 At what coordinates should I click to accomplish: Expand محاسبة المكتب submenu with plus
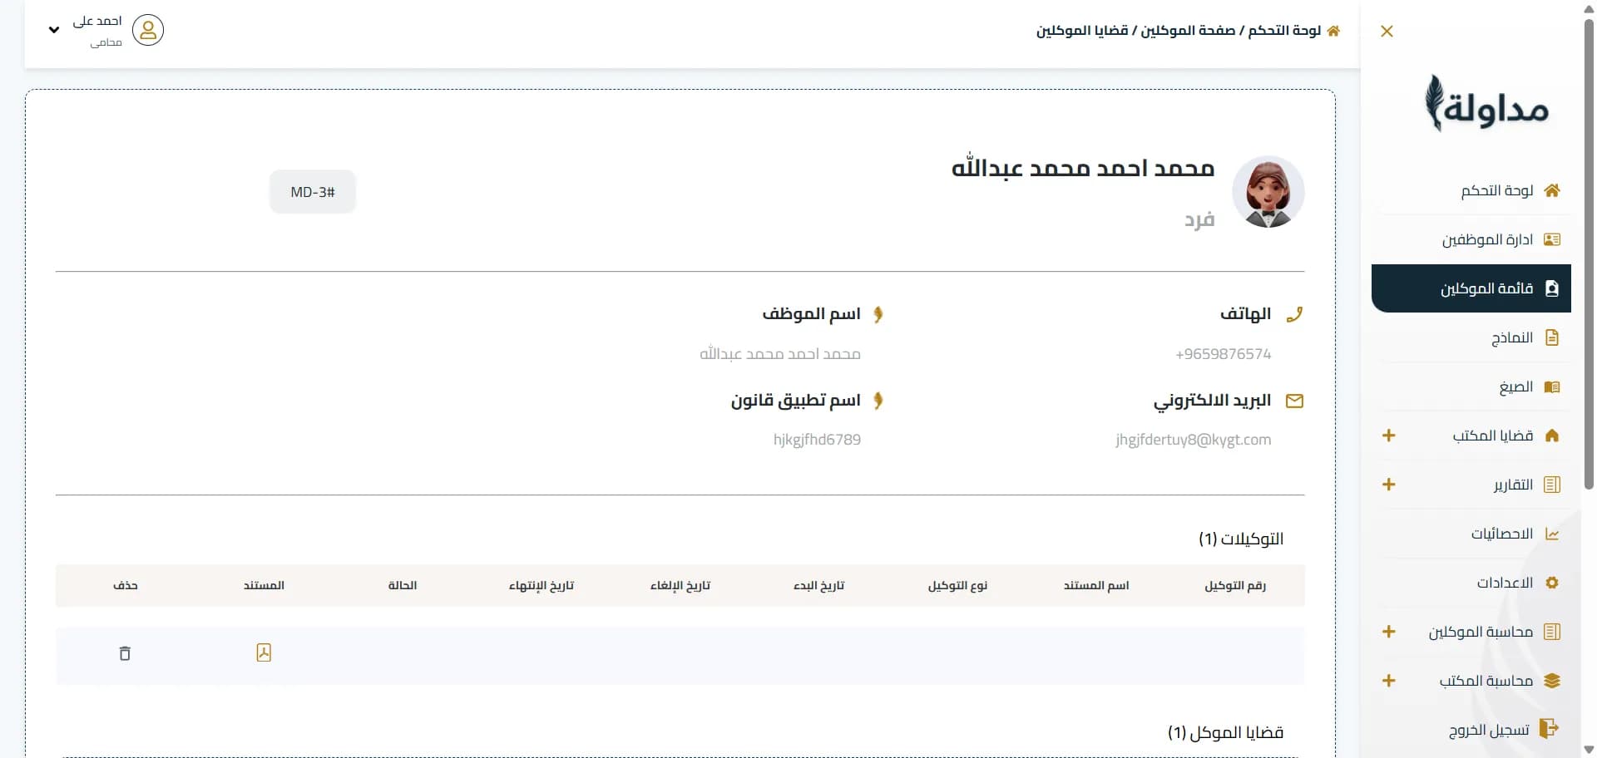(1388, 681)
